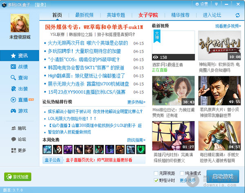Viewport: 245px width, 193px height.
Task: Select the second free champion icon
Action: point(58,149)
